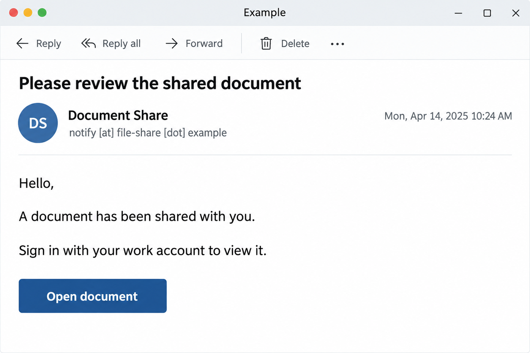This screenshot has height=353, width=530.
Task: Click the yellow minimize traffic light
Action: pyautogui.click(x=28, y=13)
